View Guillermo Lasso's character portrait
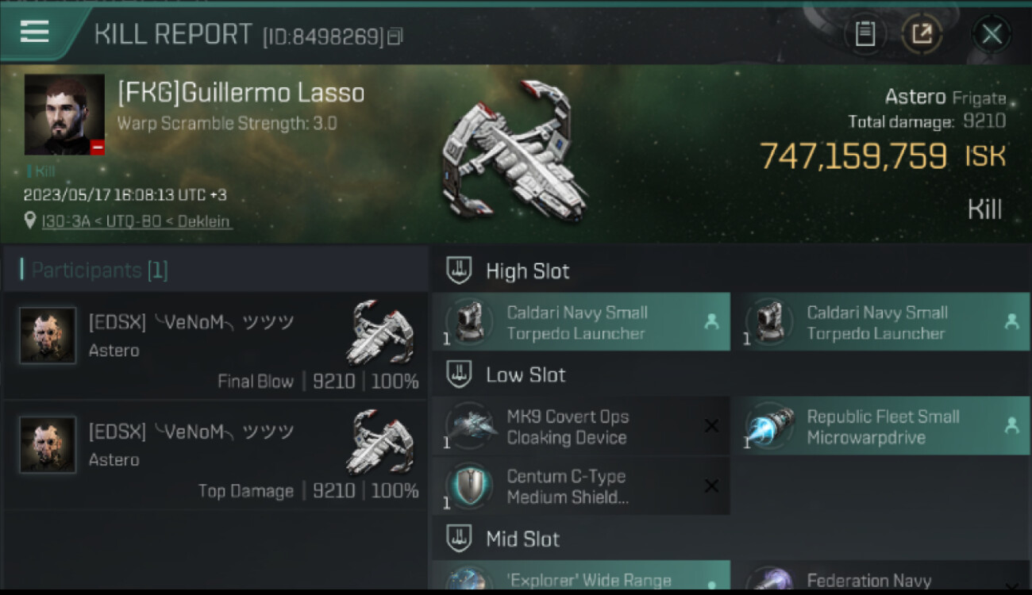 64,115
